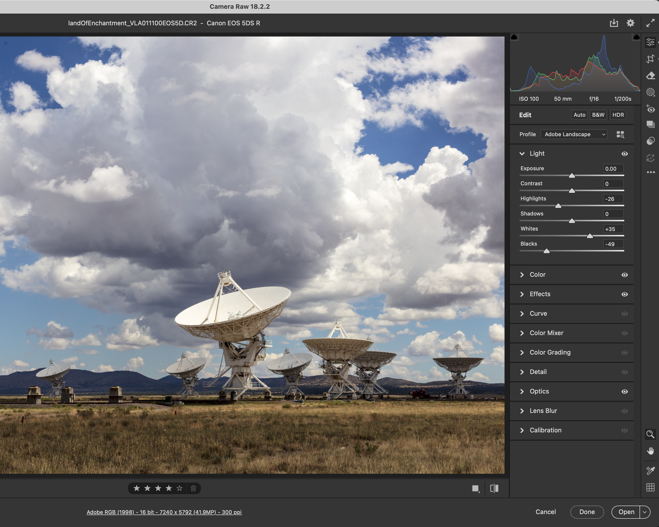This screenshot has height=527, width=659.
Task: Hide the Light panel edits
Action: click(624, 154)
